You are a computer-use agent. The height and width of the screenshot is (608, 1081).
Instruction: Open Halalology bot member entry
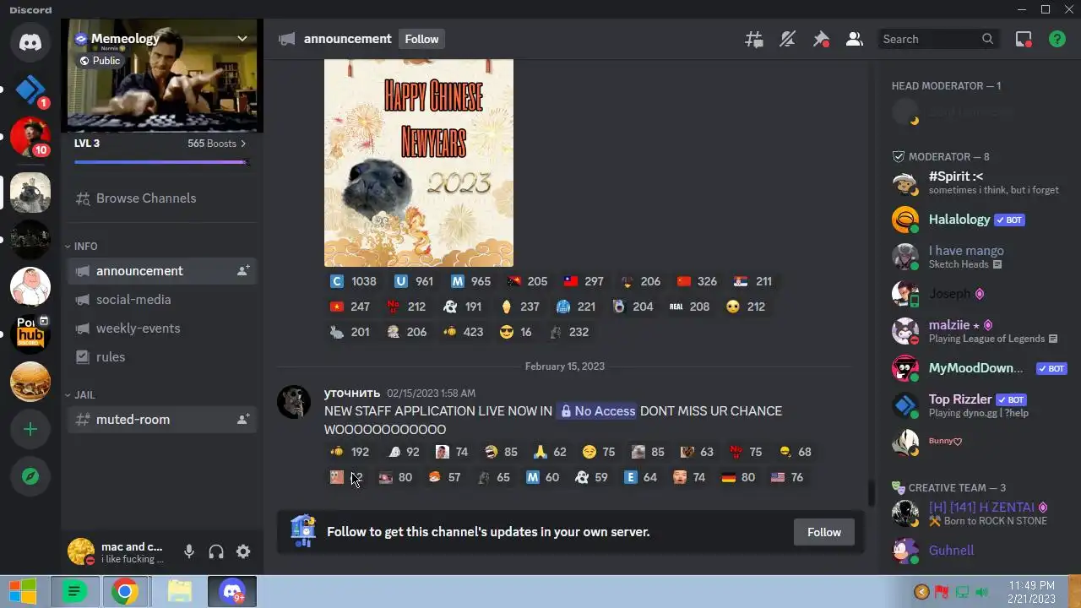[x=978, y=220]
